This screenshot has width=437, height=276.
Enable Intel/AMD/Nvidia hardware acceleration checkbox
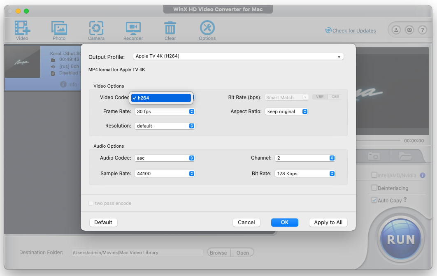374,175
